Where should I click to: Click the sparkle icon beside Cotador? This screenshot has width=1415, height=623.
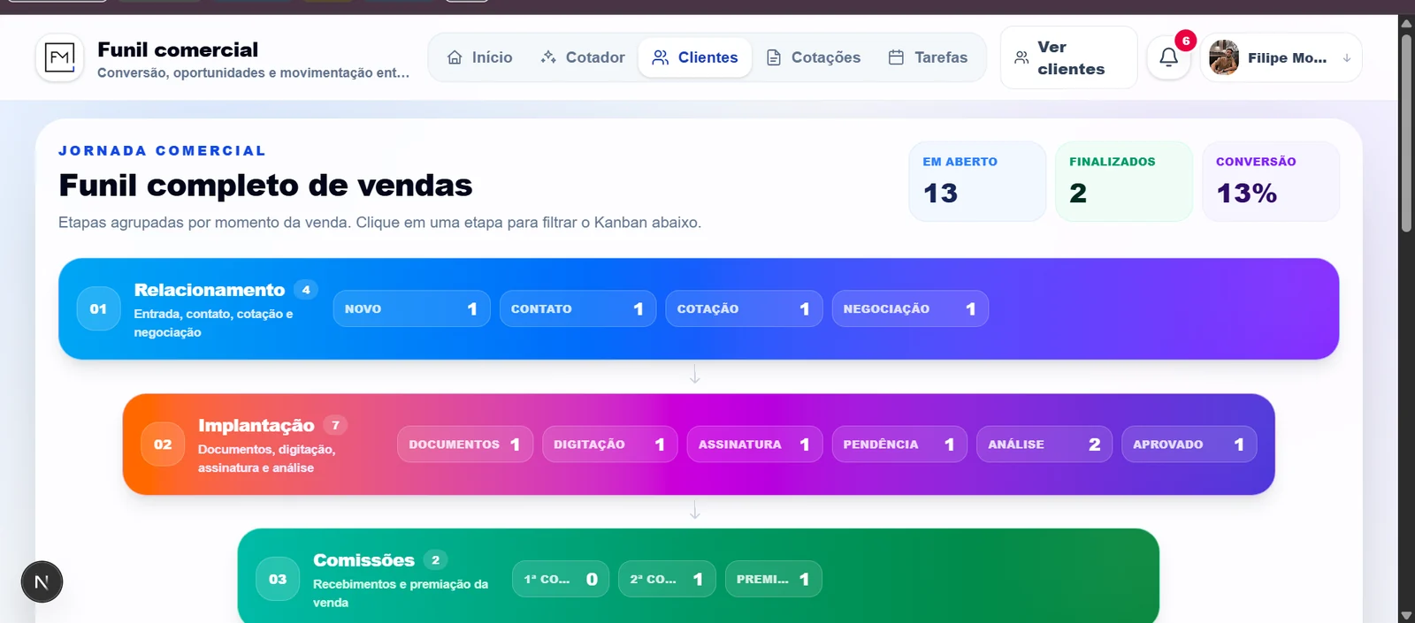pyautogui.click(x=548, y=57)
